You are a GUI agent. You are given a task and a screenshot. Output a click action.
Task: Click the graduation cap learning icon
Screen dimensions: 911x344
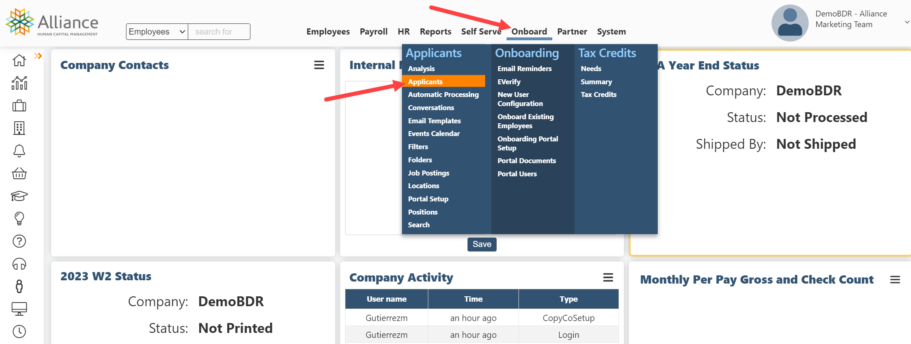(19, 196)
